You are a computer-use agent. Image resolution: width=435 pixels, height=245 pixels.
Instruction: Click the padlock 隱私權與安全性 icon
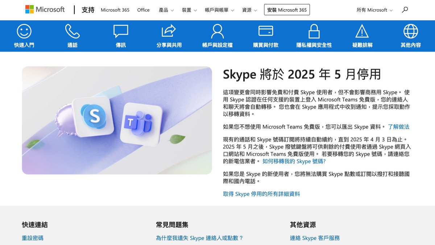(x=314, y=31)
